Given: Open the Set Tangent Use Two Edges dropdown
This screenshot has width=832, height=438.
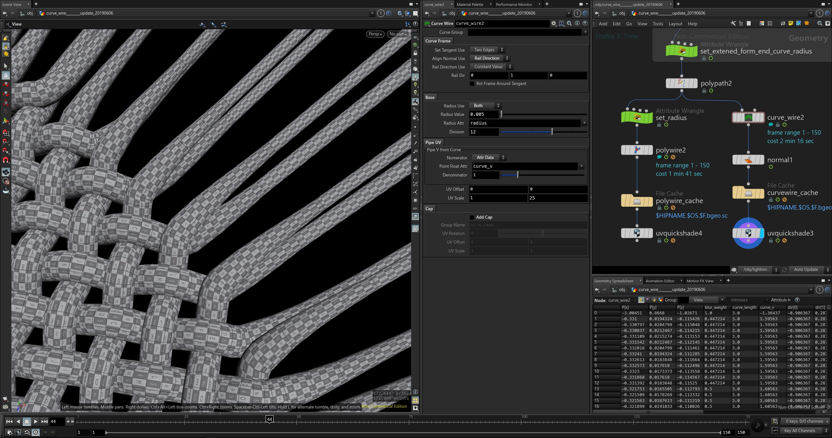Looking at the screenshot, I should (x=487, y=50).
